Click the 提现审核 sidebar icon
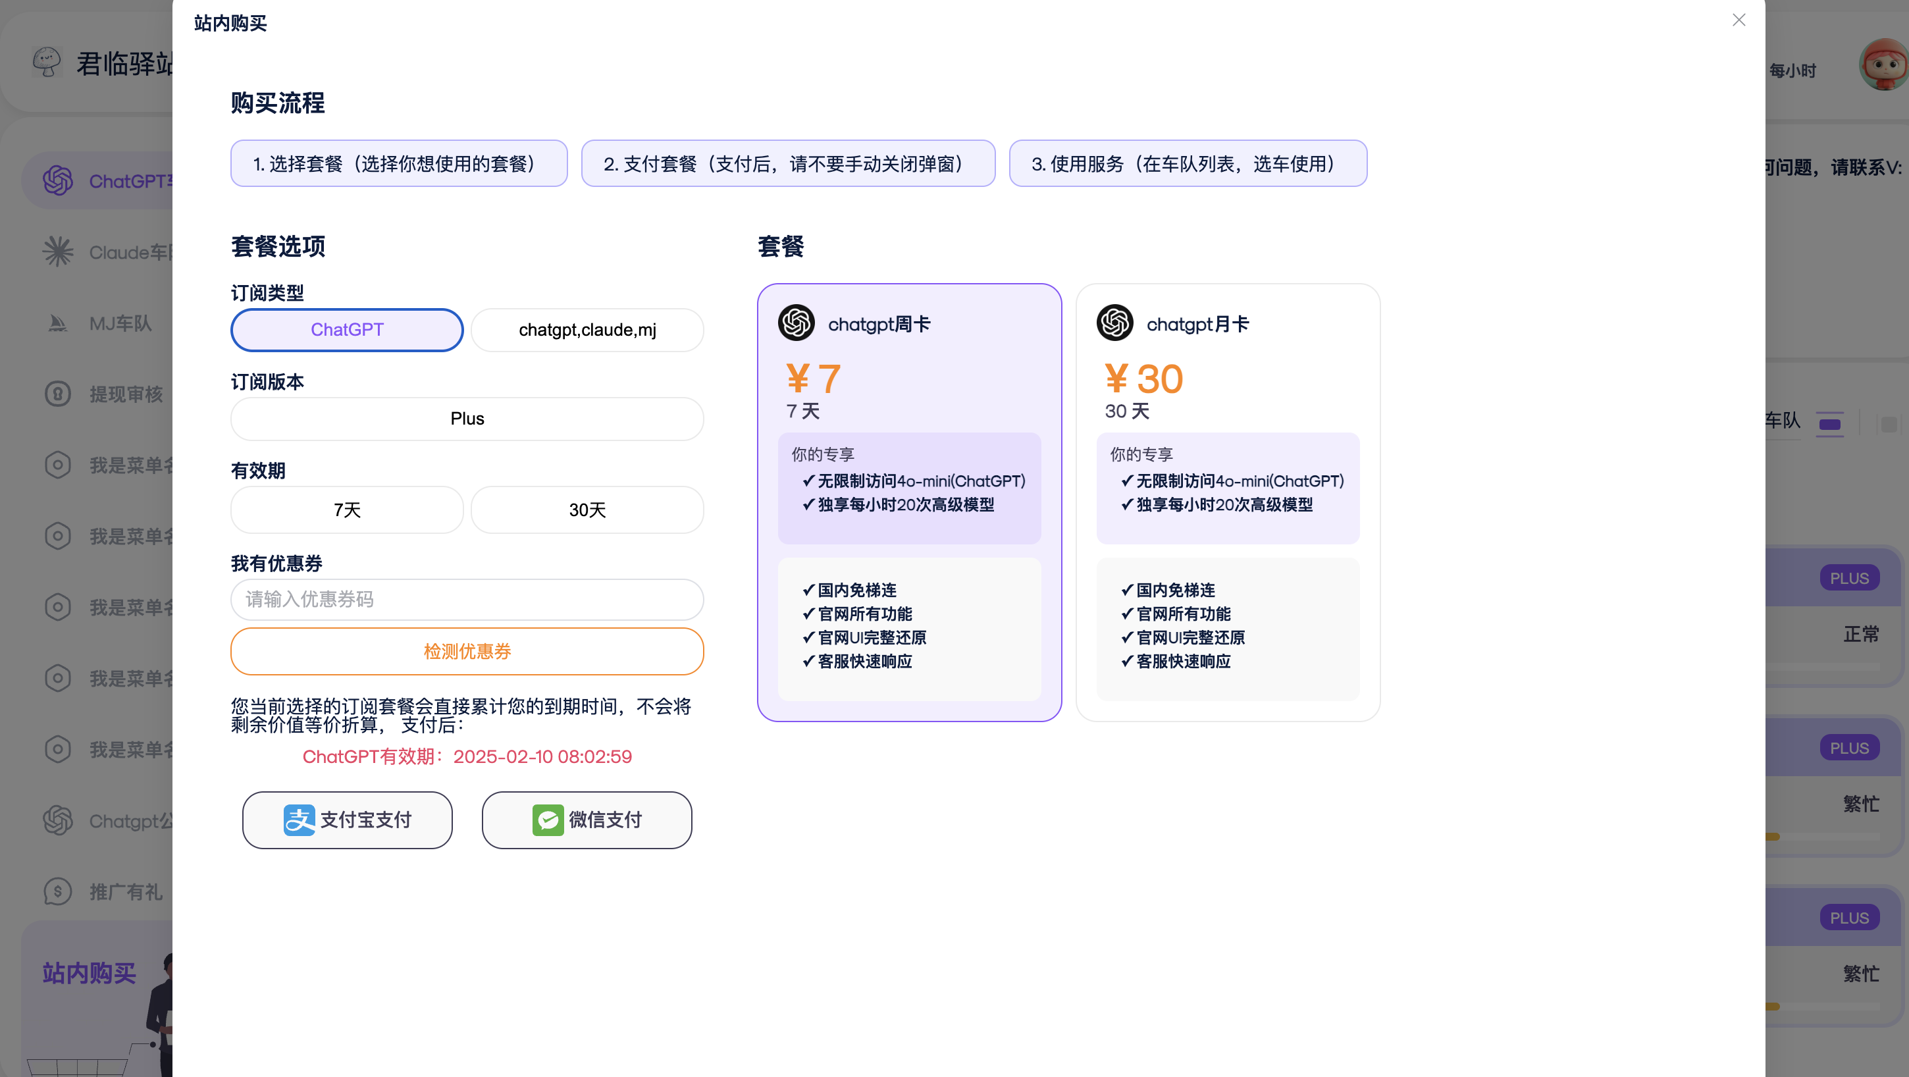Viewport: 1909px width, 1077px height. [58, 394]
